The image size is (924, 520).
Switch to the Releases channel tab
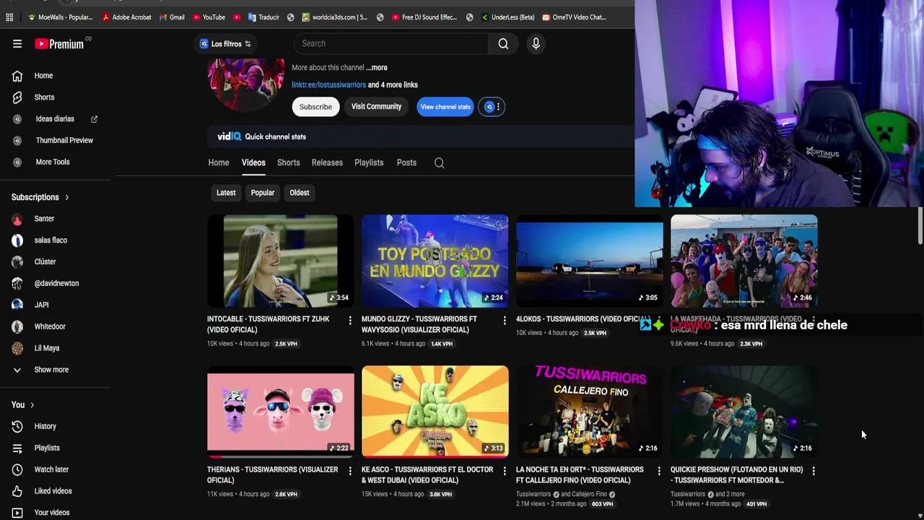(x=327, y=162)
